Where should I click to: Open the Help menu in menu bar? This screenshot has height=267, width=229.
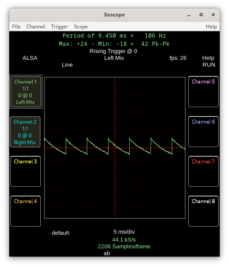point(211,26)
